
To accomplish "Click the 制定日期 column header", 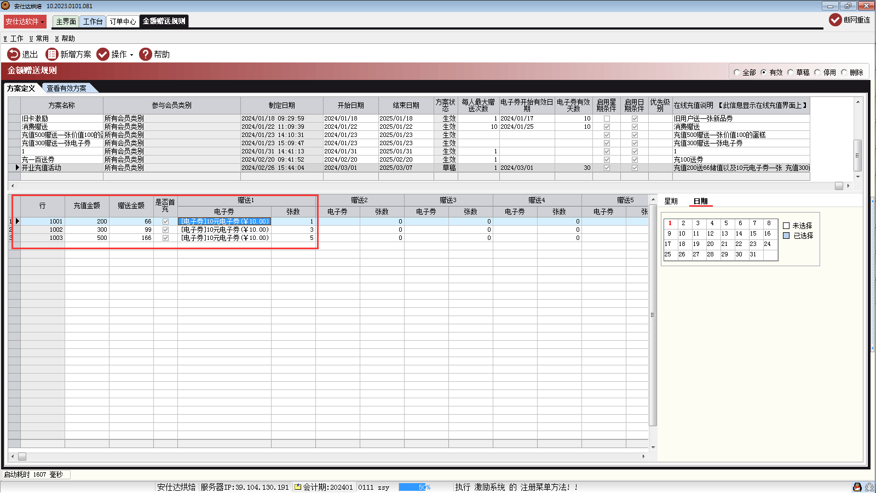I will point(281,105).
